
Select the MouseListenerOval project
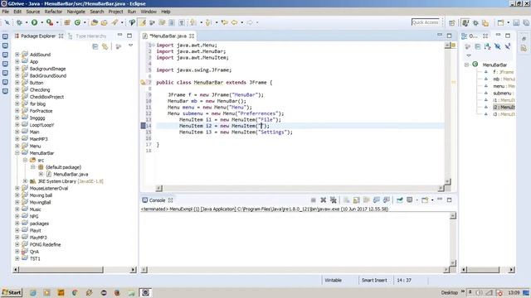tap(49, 188)
